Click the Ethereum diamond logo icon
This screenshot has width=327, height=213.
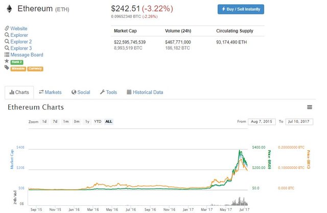9,9
